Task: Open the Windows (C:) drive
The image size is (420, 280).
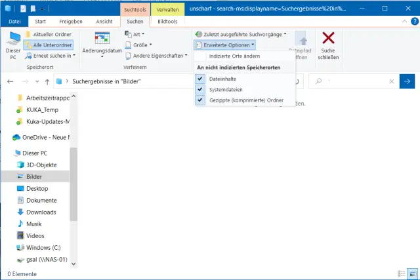Action: pos(39,247)
